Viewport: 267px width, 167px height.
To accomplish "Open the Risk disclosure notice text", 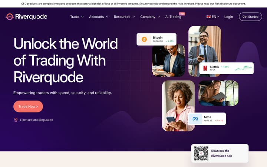I will [x=133, y=4].
